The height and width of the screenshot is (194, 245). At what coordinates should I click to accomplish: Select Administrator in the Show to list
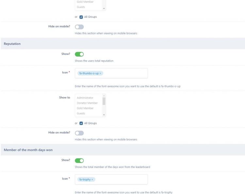pos(85,98)
